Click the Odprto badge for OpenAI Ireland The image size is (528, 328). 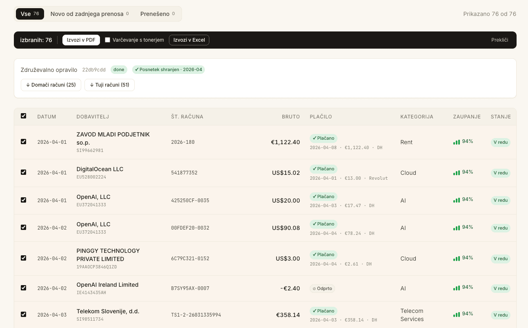(322, 288)
